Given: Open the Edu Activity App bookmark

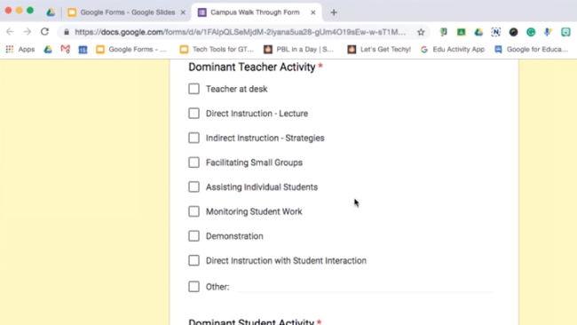Looking at the screenshot, I should click(x=453, y=50).
